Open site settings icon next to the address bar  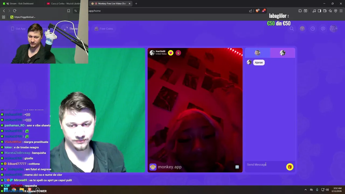(x=75, y=11)
